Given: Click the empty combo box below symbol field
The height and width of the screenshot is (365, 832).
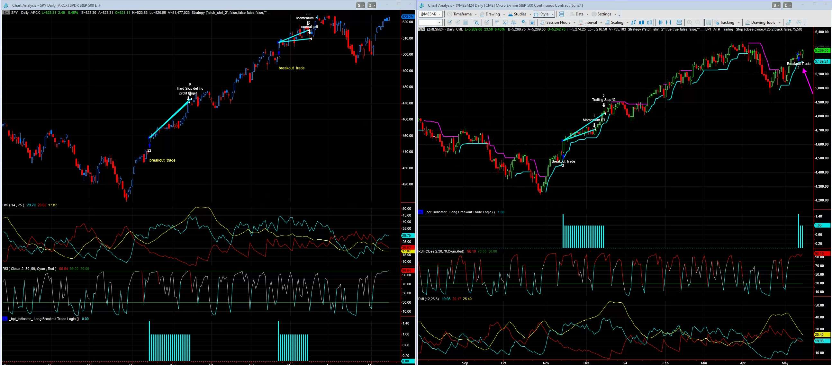Looking at the screenshot, I should coord(430,22).
